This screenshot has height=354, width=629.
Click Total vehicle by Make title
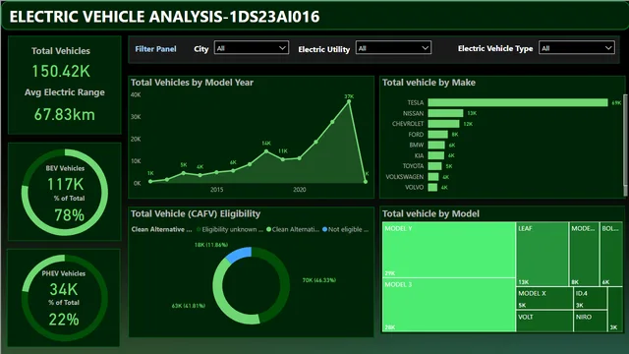429,83
